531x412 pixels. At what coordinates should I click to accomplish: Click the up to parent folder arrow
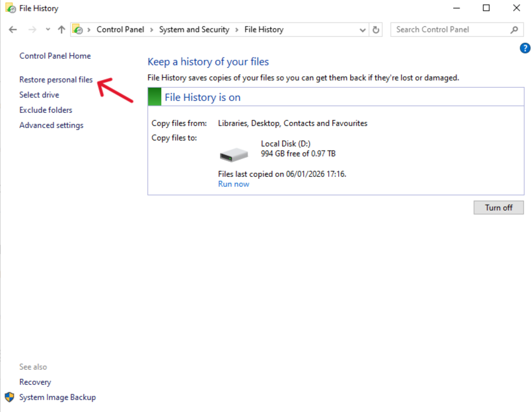click(61, 29)
